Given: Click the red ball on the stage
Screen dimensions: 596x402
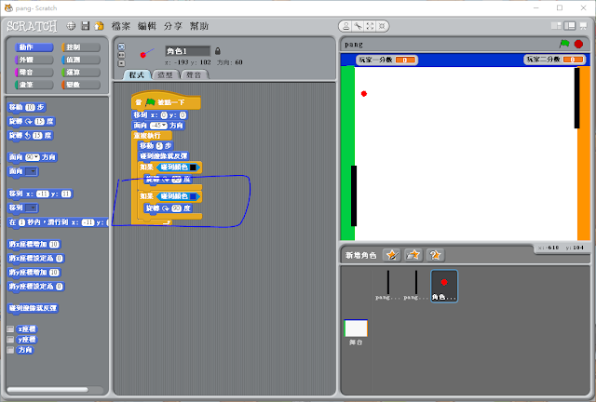Looking at the screenshot, I should click(x=364, y=93).
